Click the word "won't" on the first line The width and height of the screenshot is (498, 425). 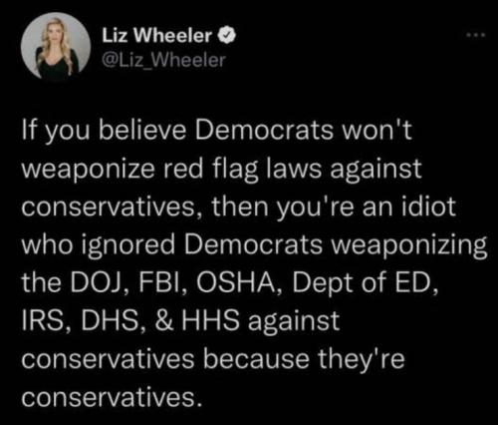click(x=377, y=131)
